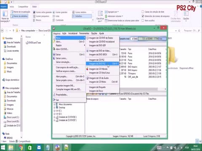Toggle 'Caixas de seleção de item' checkbox
Screen dimensions: 202x151
pyautogui.click(x=143, y=12)
